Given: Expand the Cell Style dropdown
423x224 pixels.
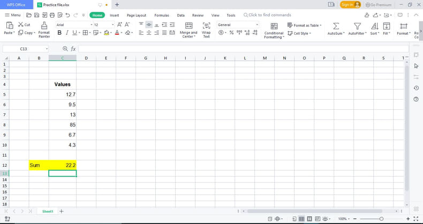Looking at the screenshot, I should 310,34.
